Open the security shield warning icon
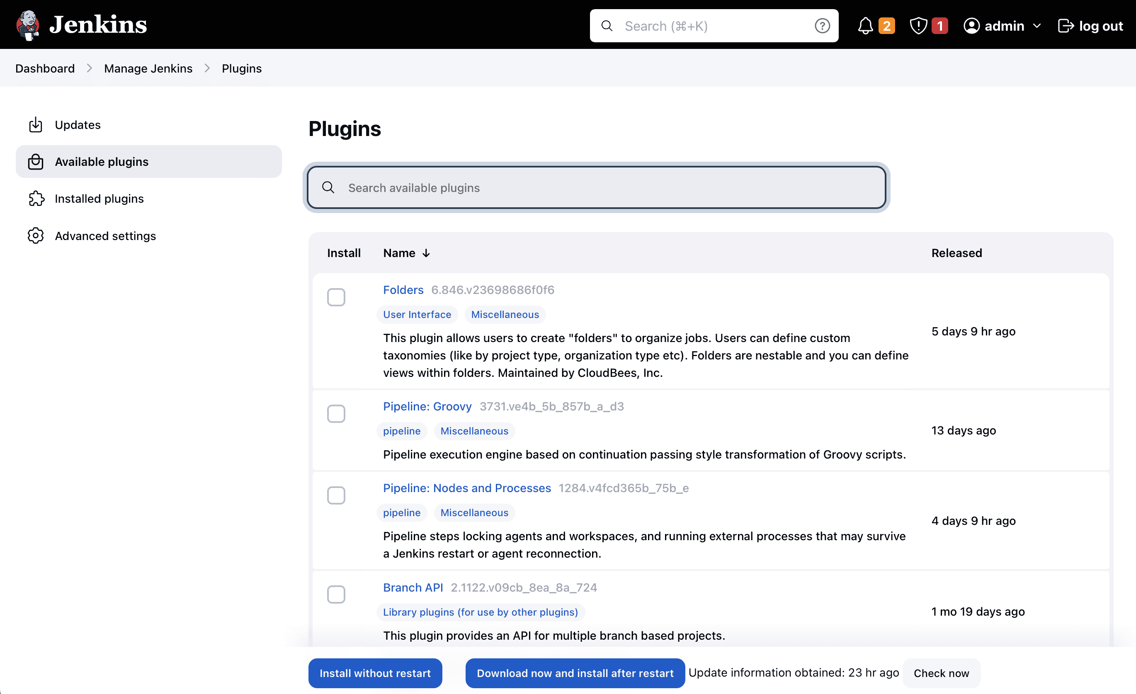This screenshot has height=694, width=1136. point(918,26)
